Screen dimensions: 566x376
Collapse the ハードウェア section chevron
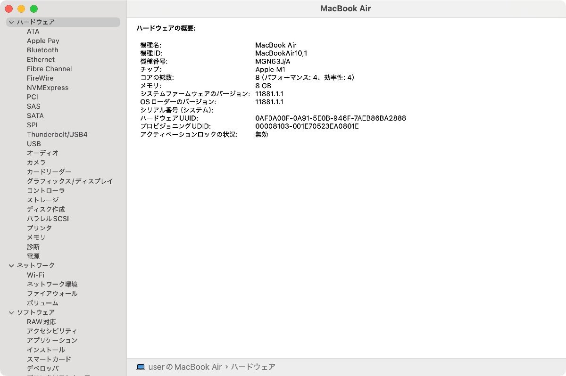[11, 22]
